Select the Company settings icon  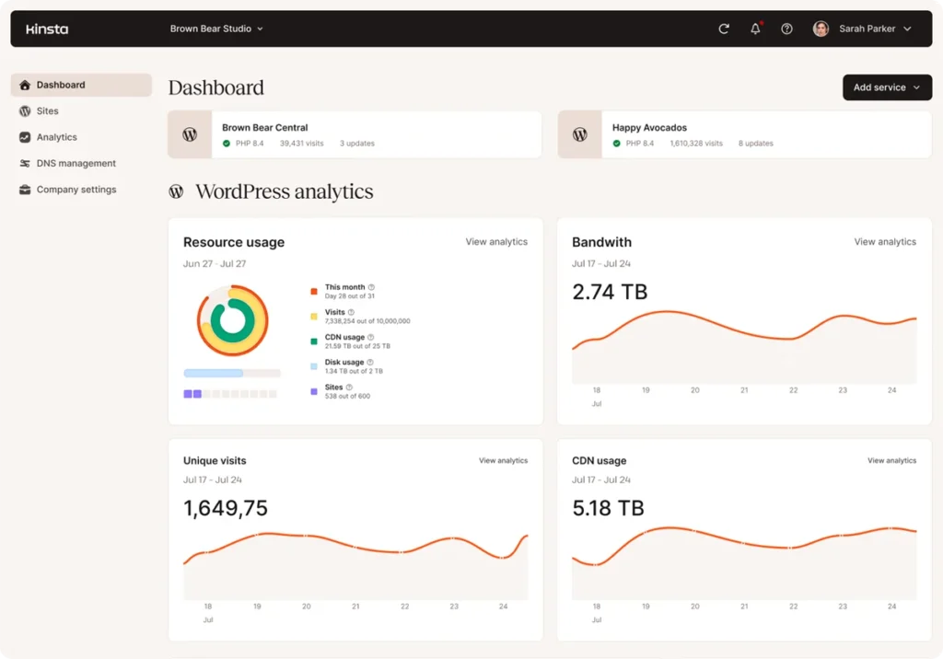click(23, 190)
